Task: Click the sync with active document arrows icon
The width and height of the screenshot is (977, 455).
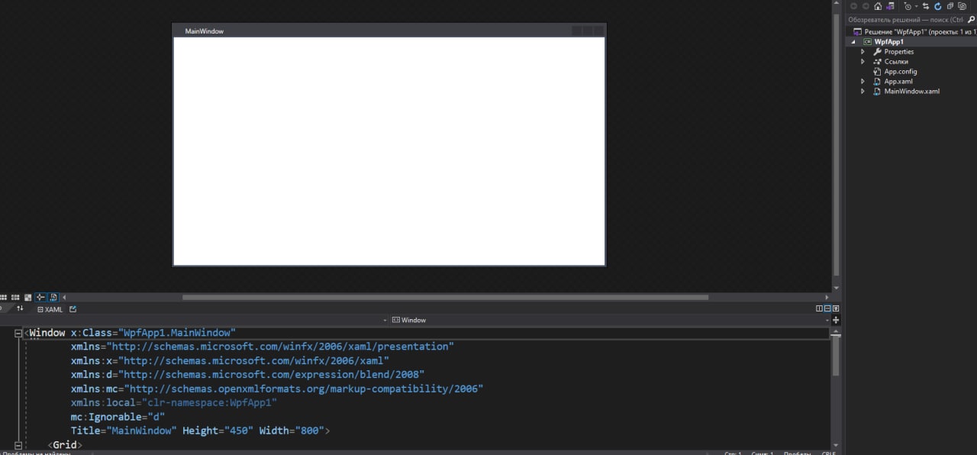Action: tap(926, 6)
